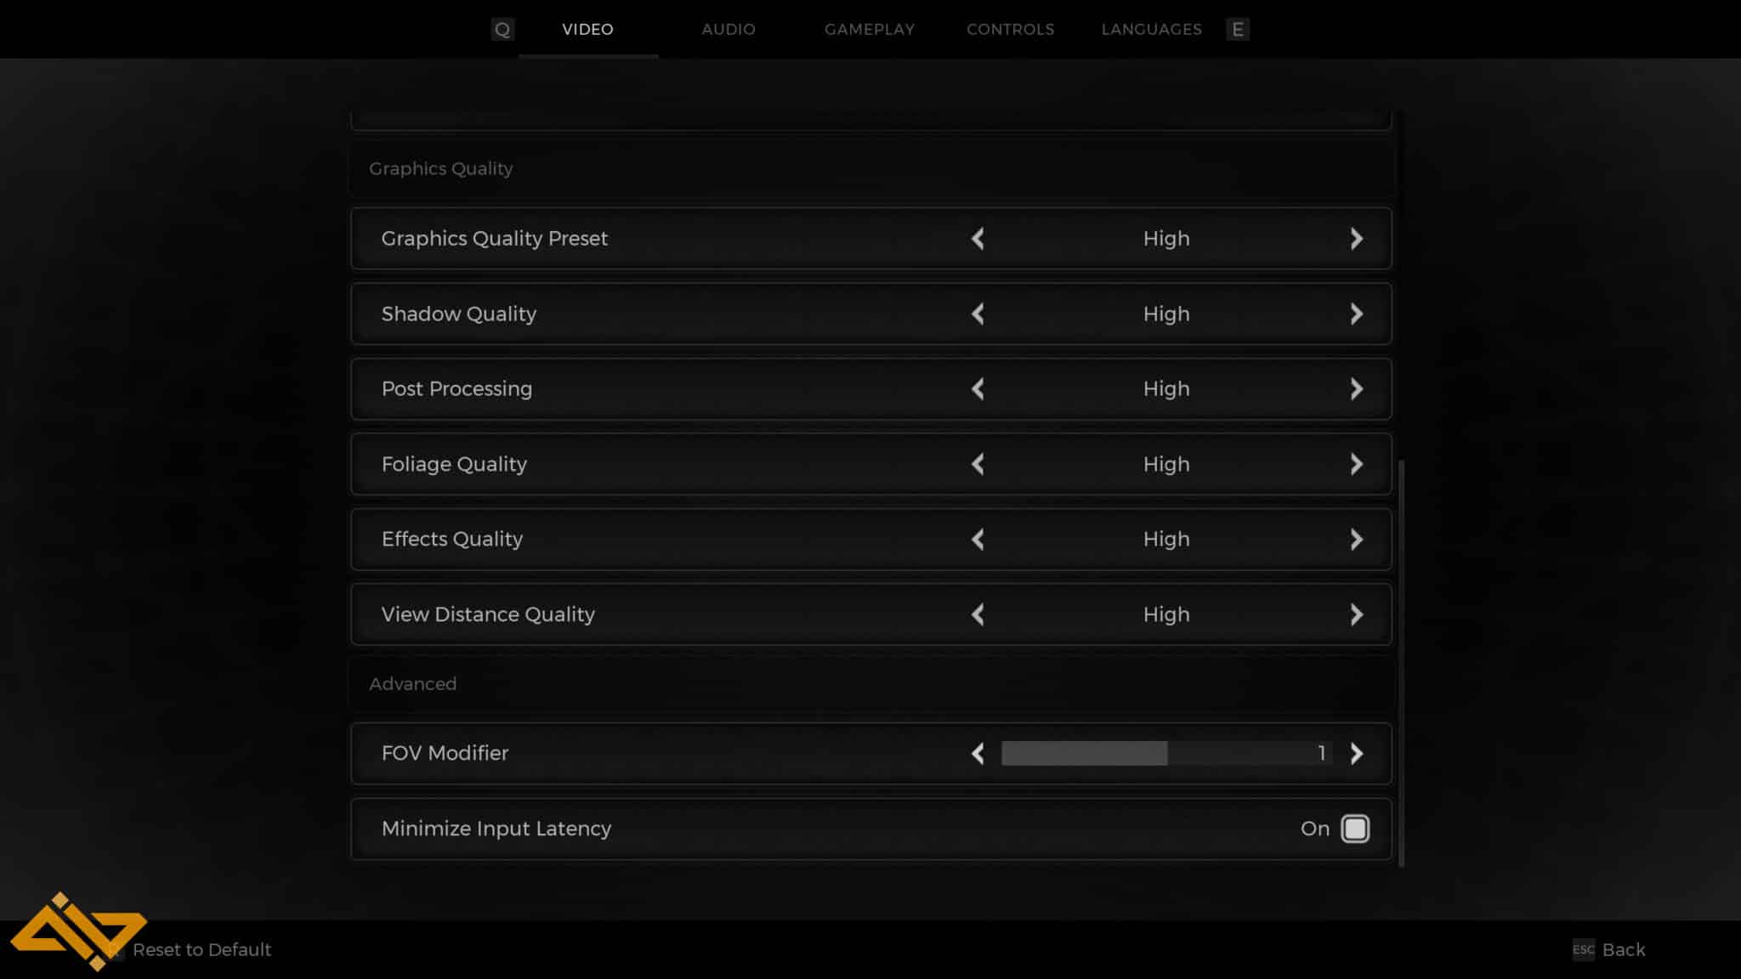Click the Advanced section header
The image size is (1741, 979).
(x=412, y=684)
